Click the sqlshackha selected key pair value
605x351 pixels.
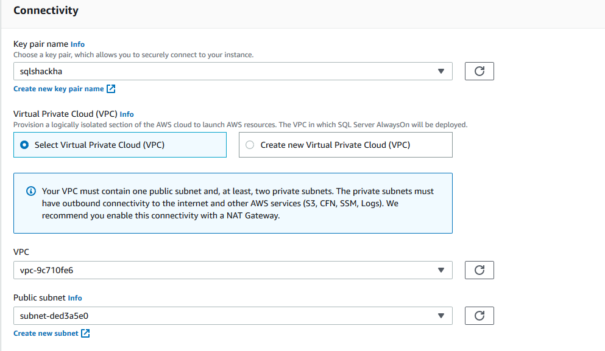41,71
